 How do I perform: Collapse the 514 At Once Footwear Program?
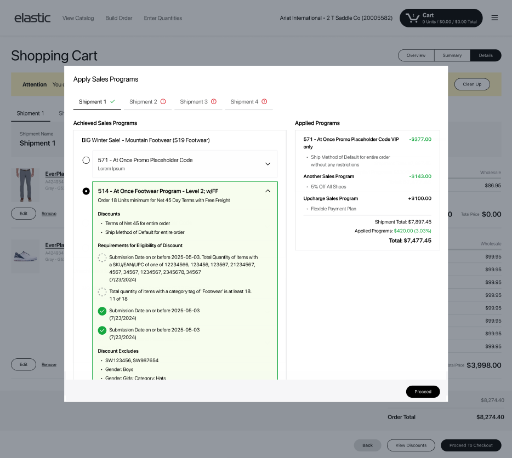pos(268,191)
